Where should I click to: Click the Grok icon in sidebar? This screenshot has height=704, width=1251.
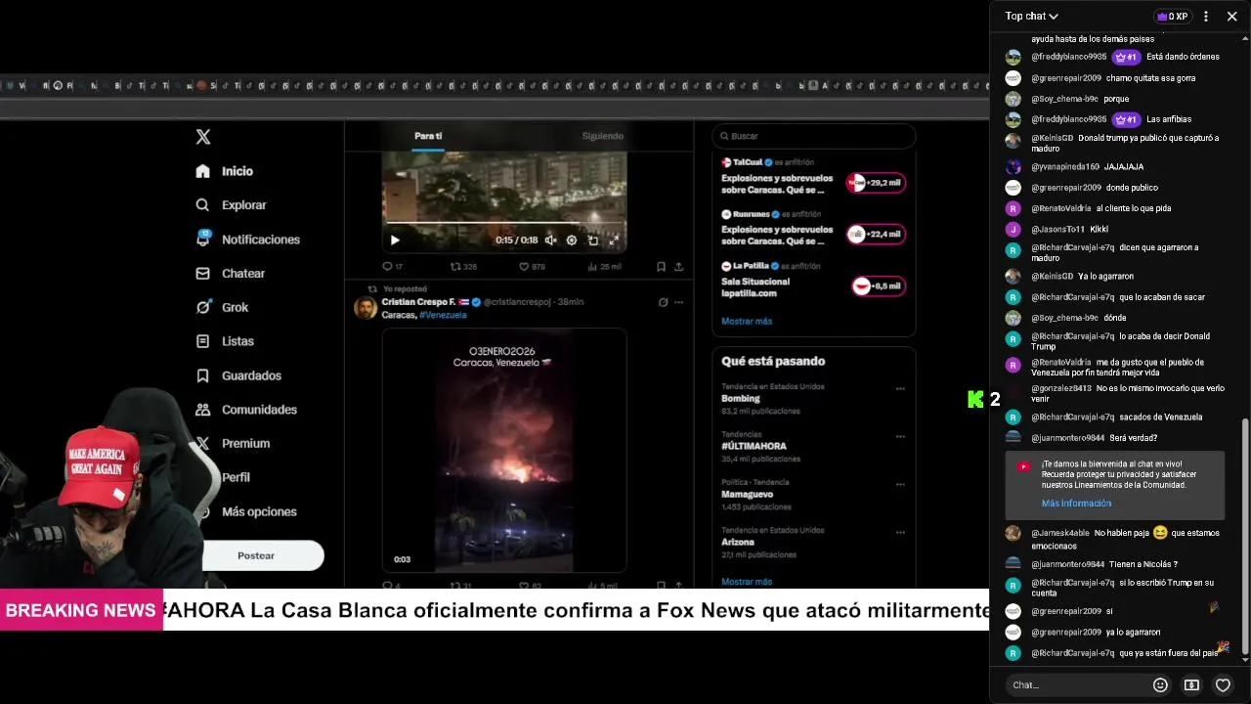tap(202, 307)
